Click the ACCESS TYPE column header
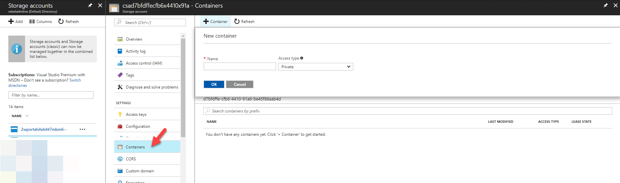This screenshot has width=620, height=183. [x=549, y=122]
